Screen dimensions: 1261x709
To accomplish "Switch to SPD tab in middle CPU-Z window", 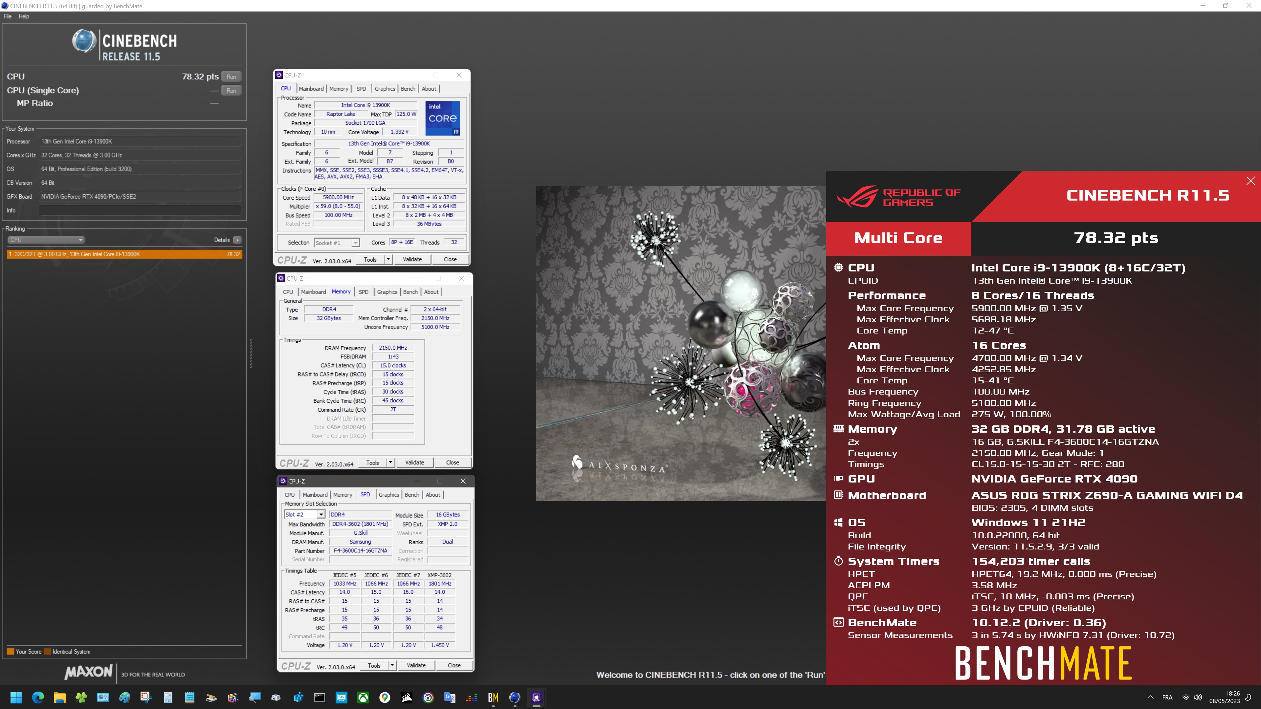I will pos(363,291).
